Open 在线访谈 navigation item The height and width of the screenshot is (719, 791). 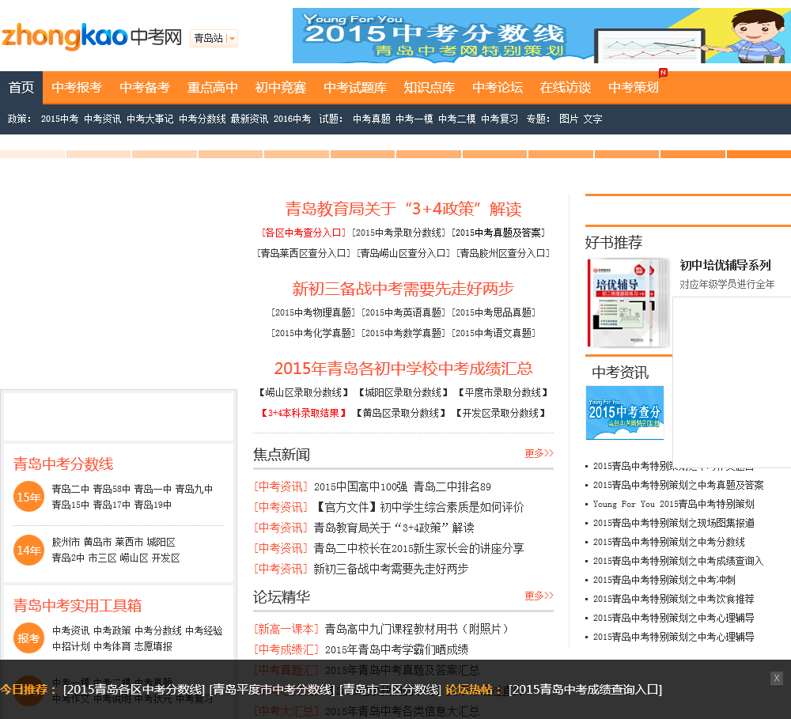(566, 87)
